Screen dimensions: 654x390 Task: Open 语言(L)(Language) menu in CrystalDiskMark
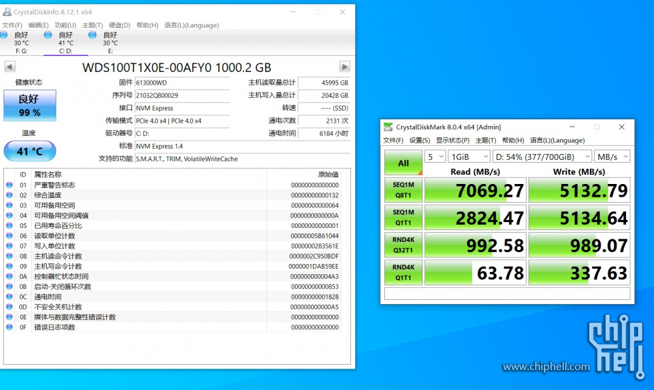tap(557, 141)
